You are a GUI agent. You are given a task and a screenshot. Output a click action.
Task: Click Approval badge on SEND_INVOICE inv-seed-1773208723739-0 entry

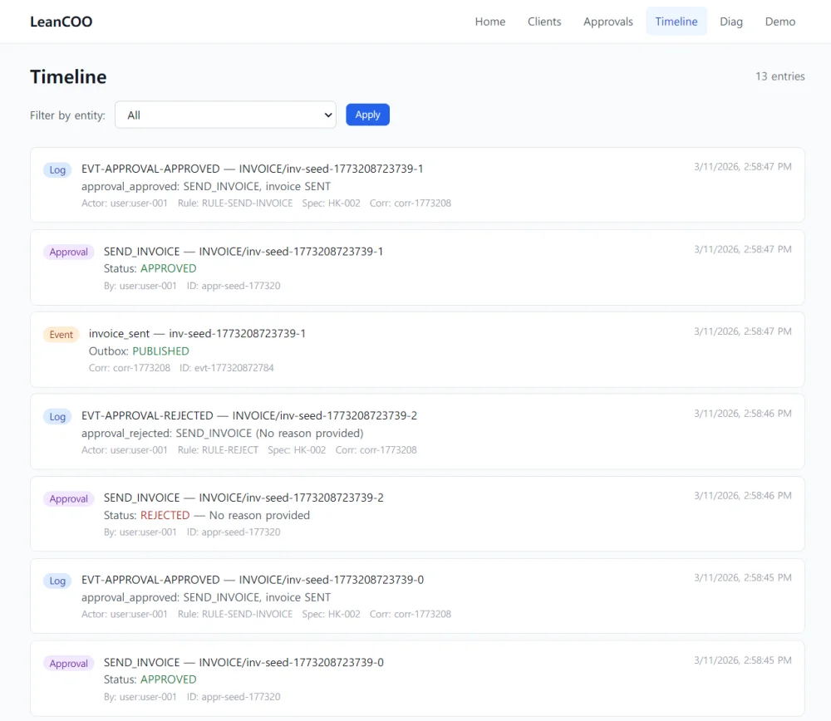(68, 664)
